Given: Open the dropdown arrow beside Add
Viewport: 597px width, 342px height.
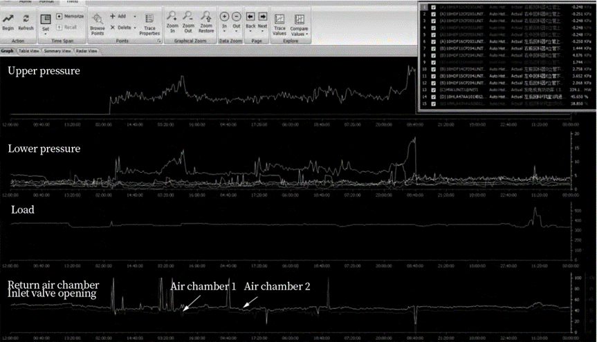Looking at the screenshot, I should pyautogui.click(x=135, y=17).
